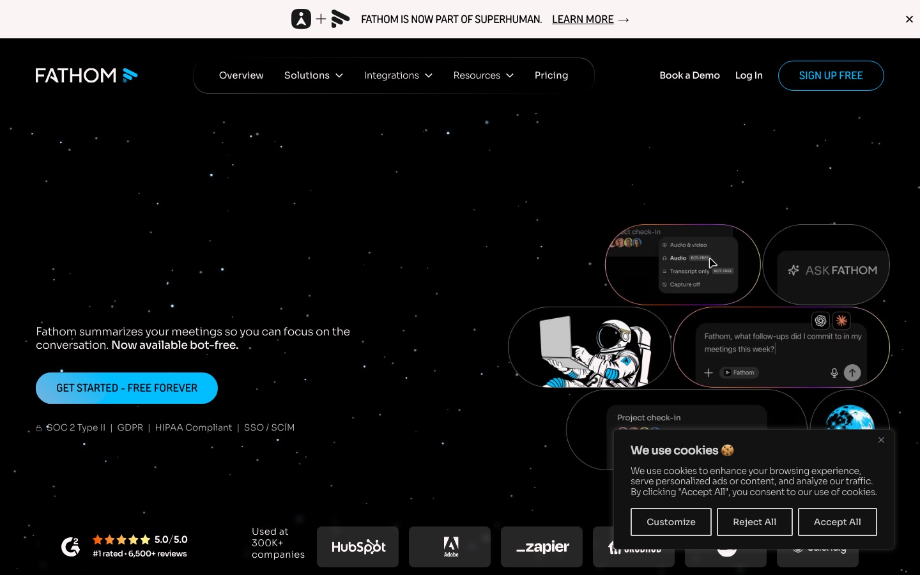Click the Zapier company logo
Viewport: 920px width, 575px height.
tap(542, 547)
